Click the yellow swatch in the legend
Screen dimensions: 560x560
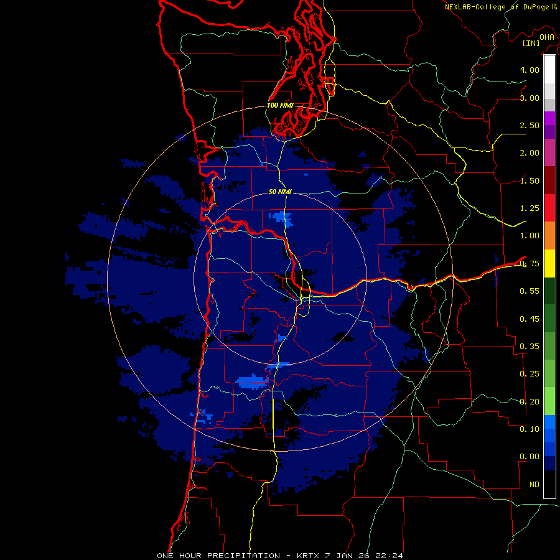[549, 263]
